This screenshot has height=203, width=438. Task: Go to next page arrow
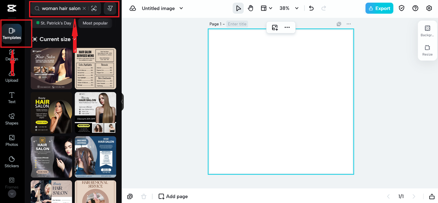tap(414, 196)
